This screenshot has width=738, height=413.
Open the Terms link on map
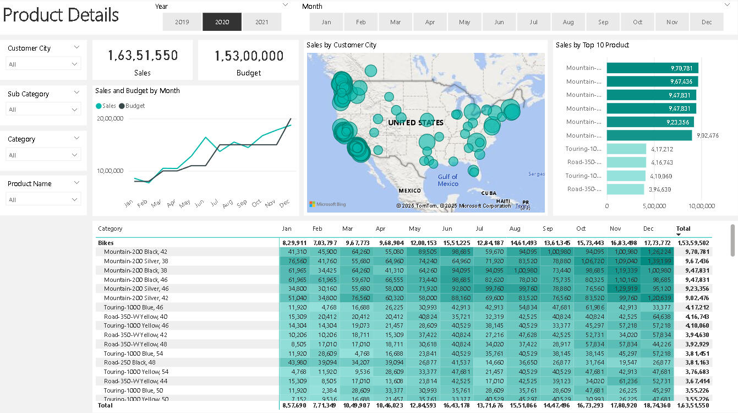click(521, 206)
